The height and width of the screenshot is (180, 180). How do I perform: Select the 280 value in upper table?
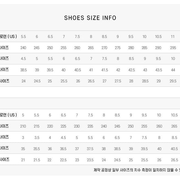tap(131, 48)
